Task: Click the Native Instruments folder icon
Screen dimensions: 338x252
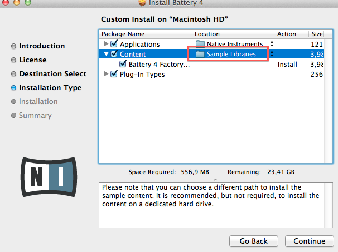Action: (200, 44)
